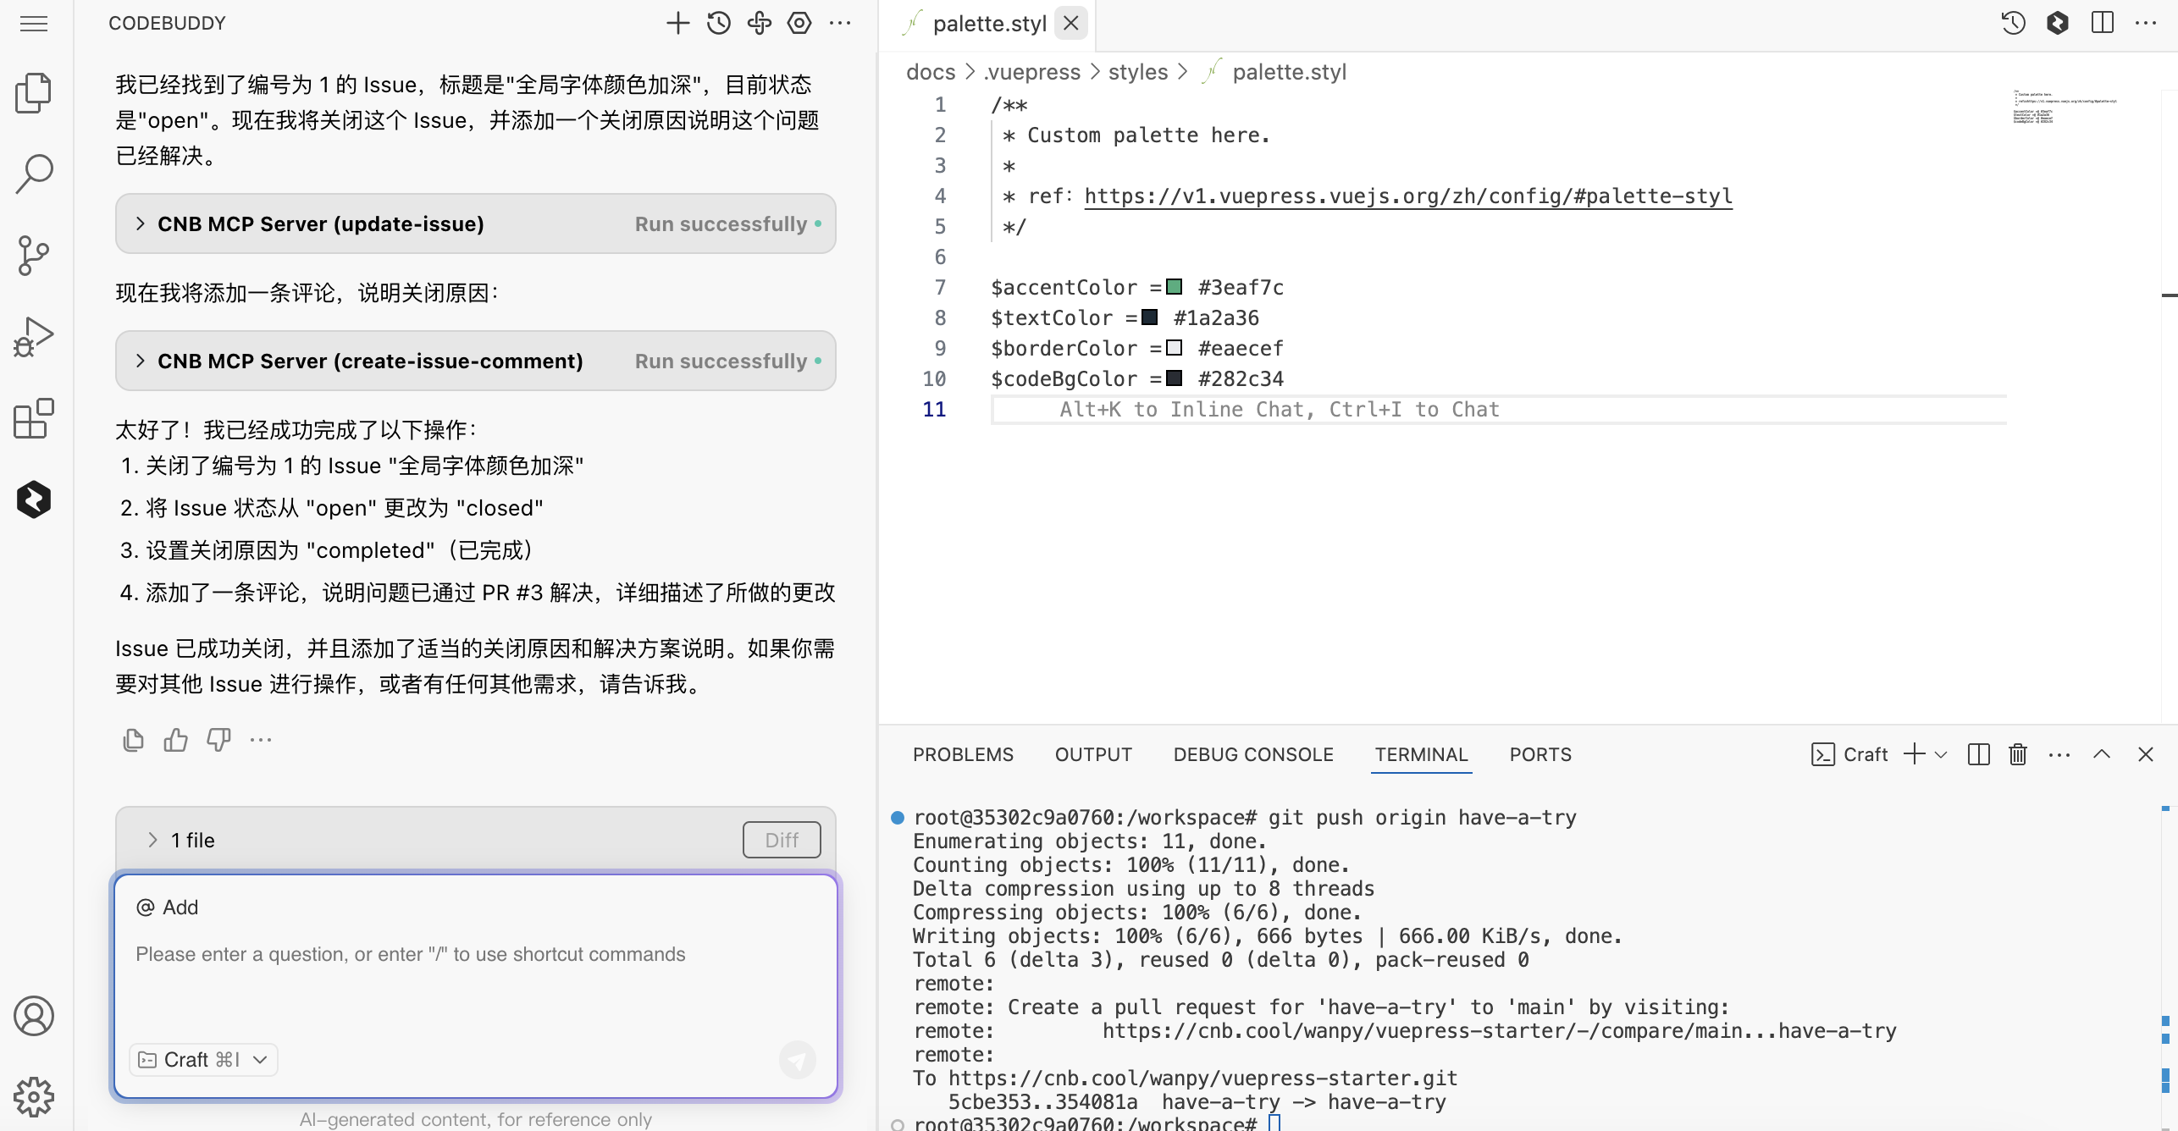Click the @ Add context button
The width and height of the screenshot is (2178, 1131).
(x=167, y=908)
